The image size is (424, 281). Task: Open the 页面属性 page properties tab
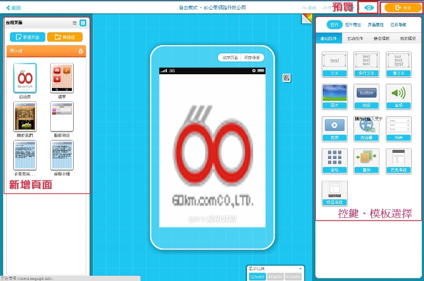click(376, 24)
